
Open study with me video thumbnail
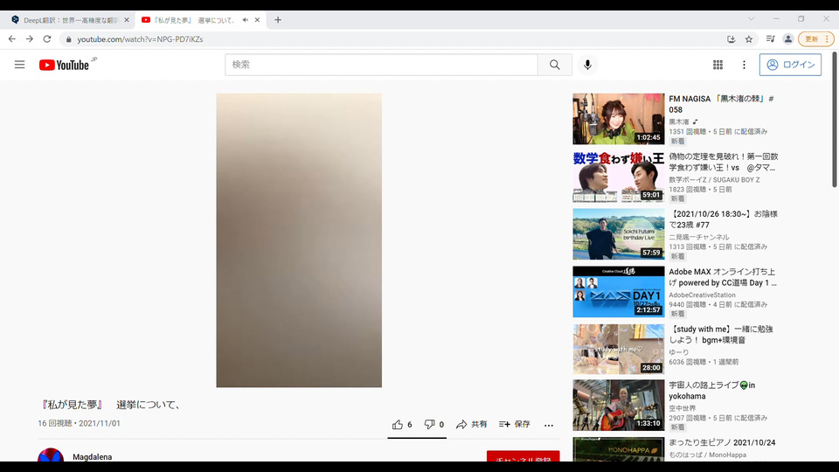coord(619,350)
